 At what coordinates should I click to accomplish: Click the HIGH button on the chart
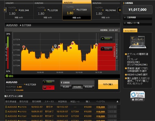(107, 38)
